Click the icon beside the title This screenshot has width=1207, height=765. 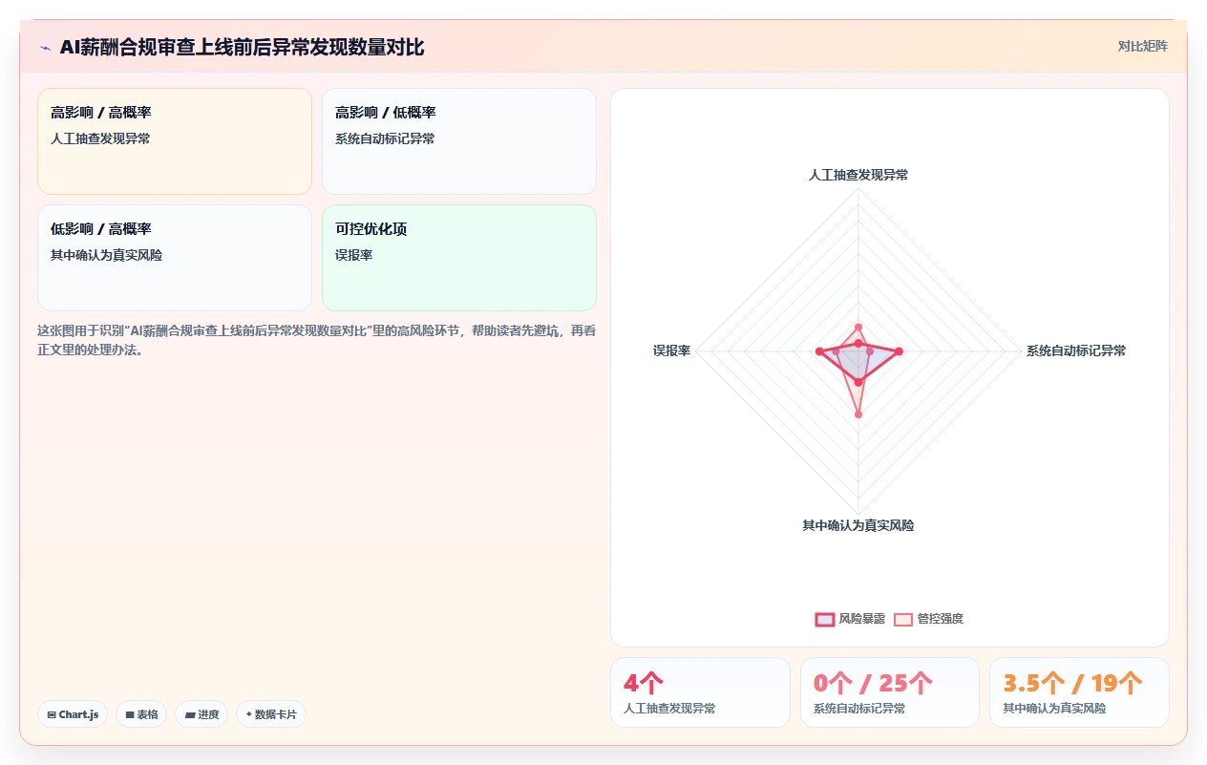pyautogui.click(x=46, y=47)
